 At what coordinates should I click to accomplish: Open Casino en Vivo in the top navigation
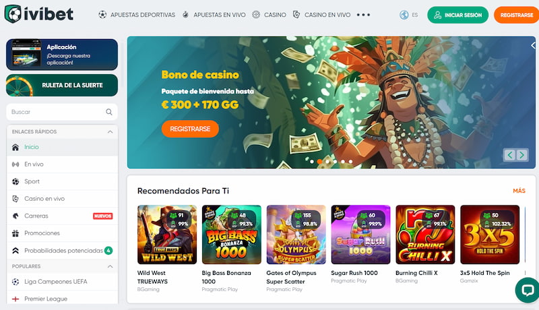pos(321,15)
